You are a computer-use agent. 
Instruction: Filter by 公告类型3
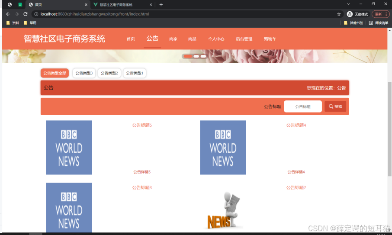click(x=84, y=73)
